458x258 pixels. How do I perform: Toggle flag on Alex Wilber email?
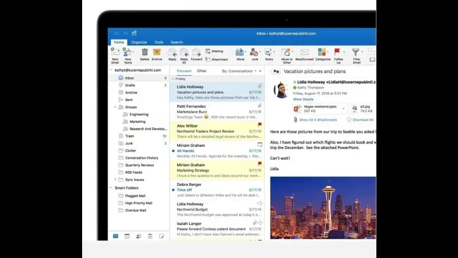click(x=260, y=125)
